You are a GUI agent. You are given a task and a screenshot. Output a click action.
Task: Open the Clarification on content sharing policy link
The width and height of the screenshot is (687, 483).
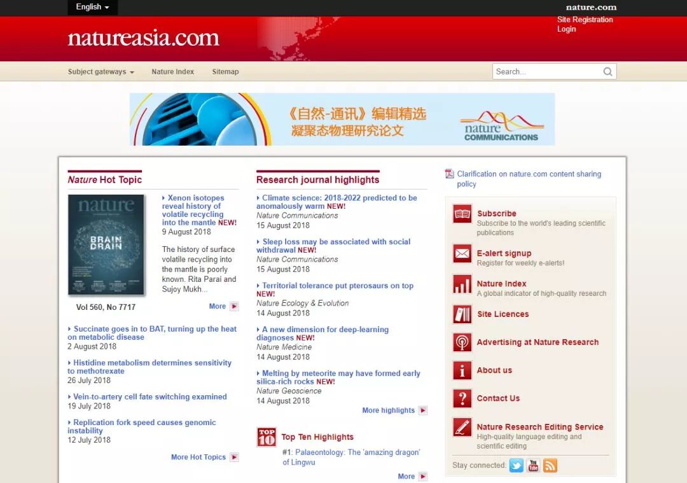[529, 179]
